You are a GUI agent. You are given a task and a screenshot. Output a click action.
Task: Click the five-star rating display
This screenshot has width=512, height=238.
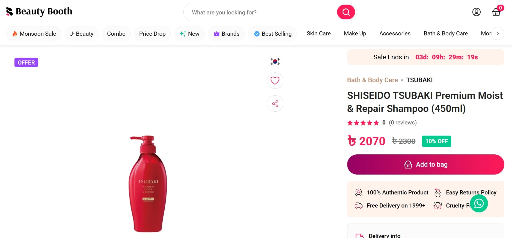pos(363,123)
